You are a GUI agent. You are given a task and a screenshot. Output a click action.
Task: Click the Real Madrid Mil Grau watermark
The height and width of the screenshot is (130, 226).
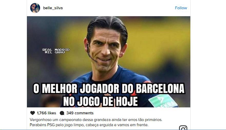click(56, 51)
